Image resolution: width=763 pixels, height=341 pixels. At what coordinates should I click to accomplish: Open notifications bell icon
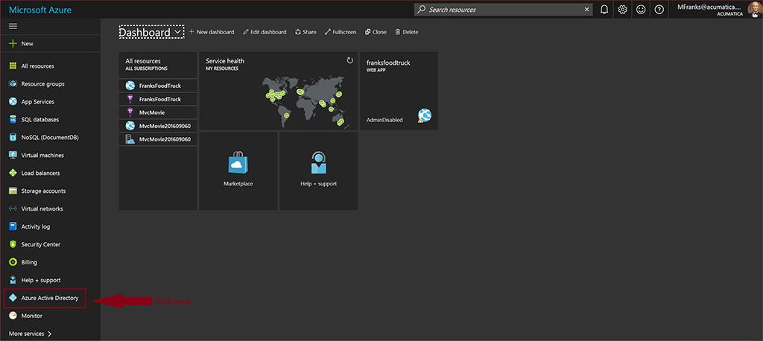click(x=604, y=9)
